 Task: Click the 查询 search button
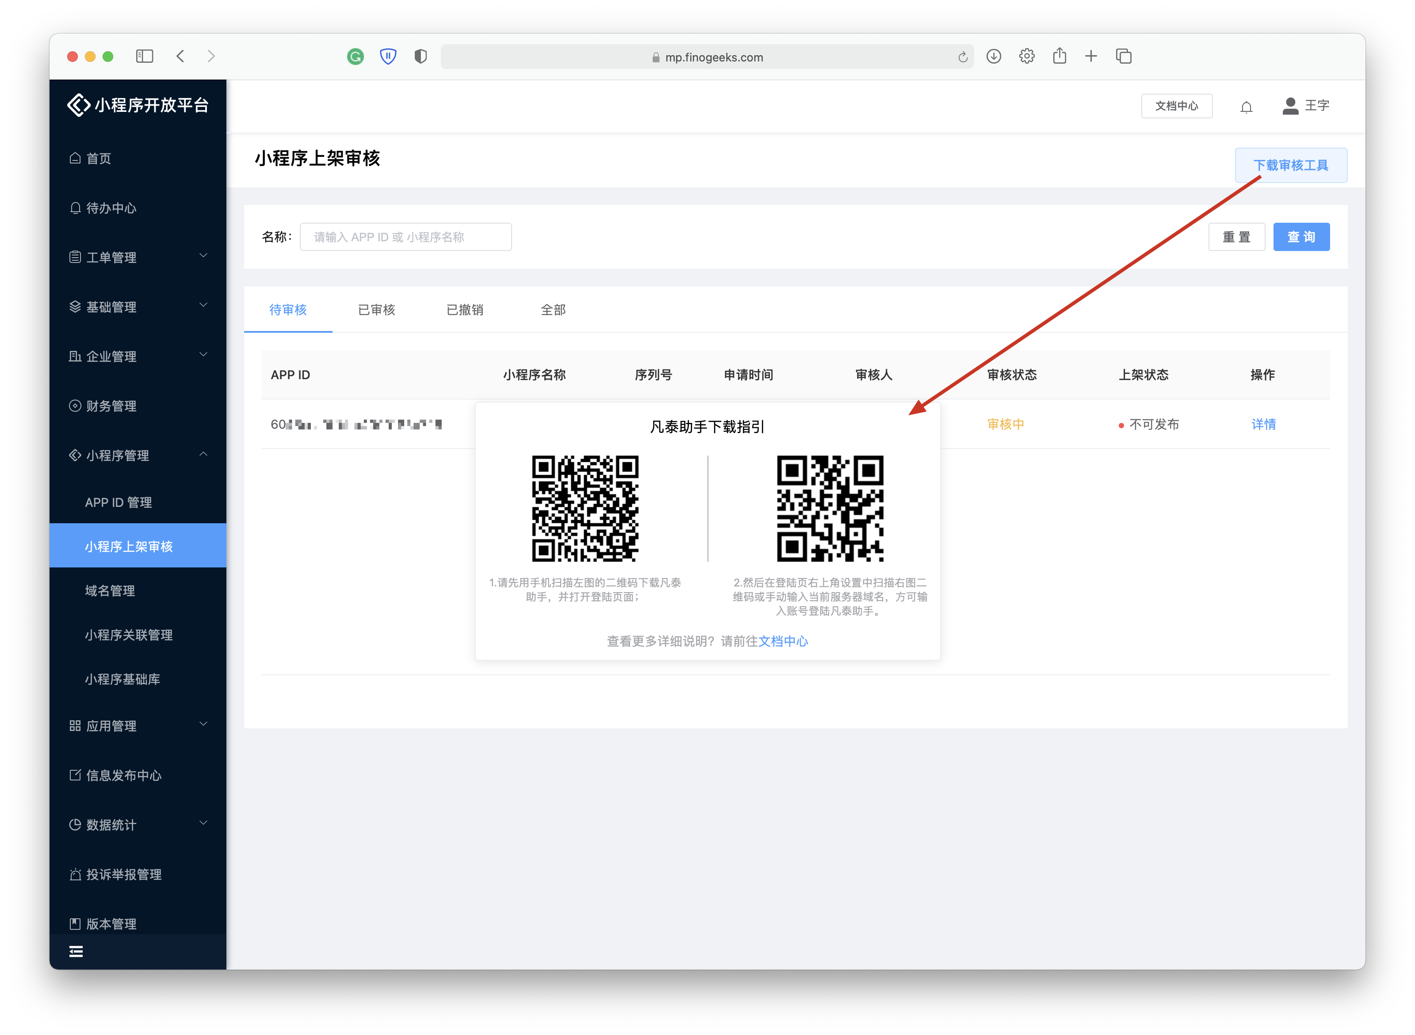coord(1301,237)
